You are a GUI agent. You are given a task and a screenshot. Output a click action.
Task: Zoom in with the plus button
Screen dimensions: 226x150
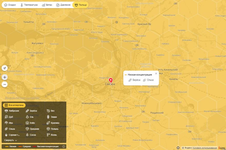click(5, 77)
